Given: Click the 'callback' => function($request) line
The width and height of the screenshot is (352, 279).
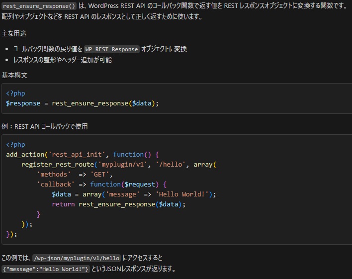Looking at the screenshot, I should click(x=102, y=185).
